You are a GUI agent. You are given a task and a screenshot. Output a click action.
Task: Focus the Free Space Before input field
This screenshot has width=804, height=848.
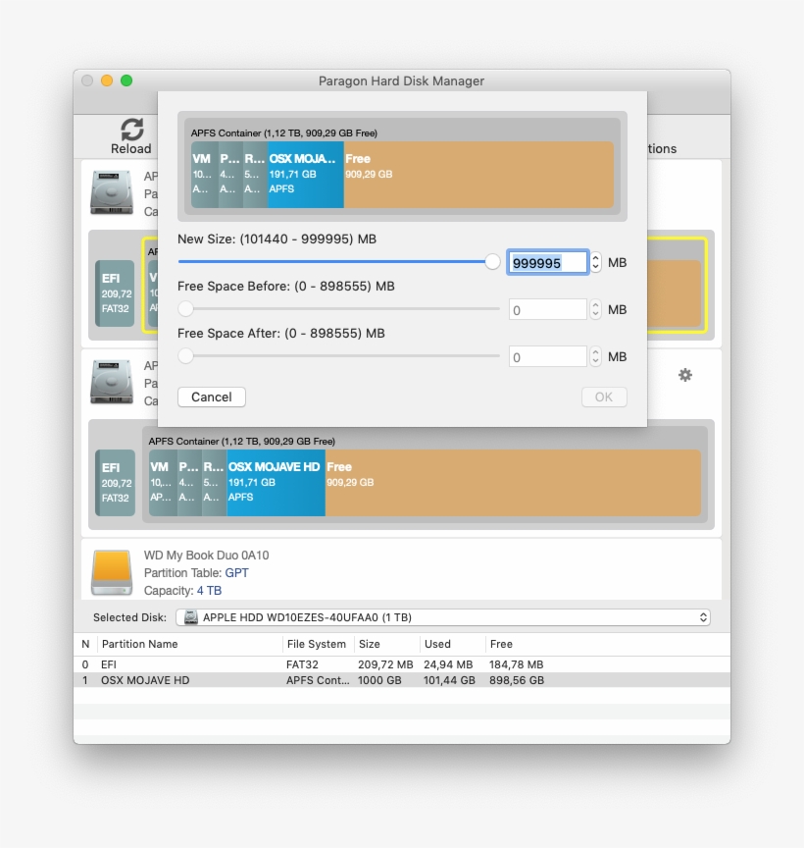click(547, 309)
